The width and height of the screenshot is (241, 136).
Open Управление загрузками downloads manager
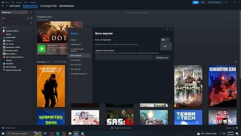tap(121, 128)
